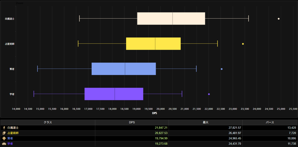This screenshot has width=298, height=147.
Task: Click the purple 学者 box in the plot
Action: pos(114,94)
